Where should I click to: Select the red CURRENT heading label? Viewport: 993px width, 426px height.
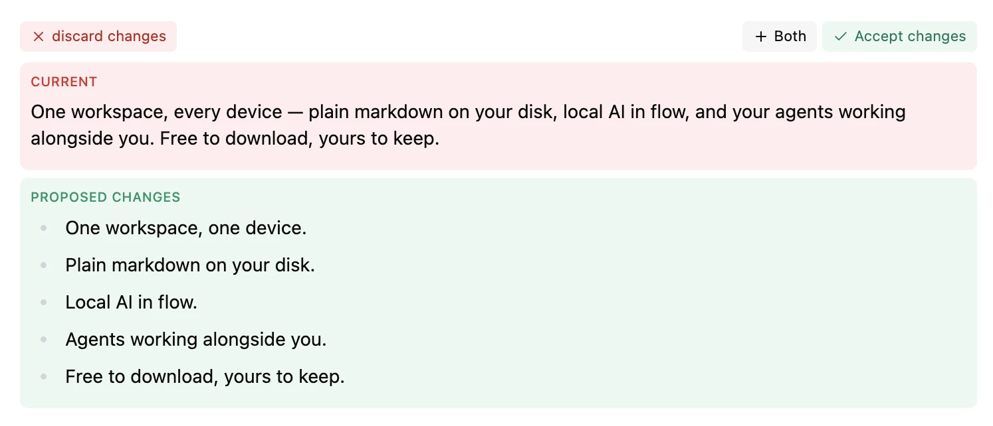pyautogui.click(x=64, y=82)
